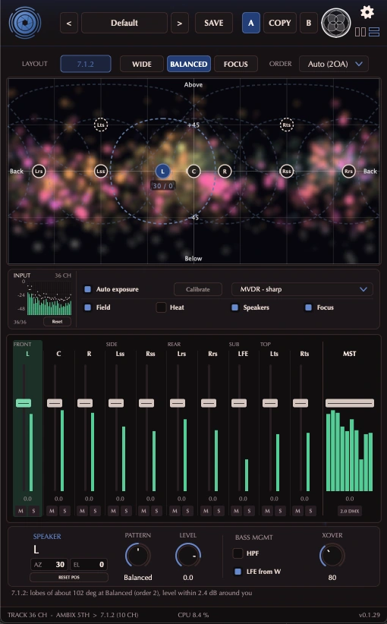387x624 pixels.
Task: Select the C speaker marker in the field
Action: click(x=193, y=171)
